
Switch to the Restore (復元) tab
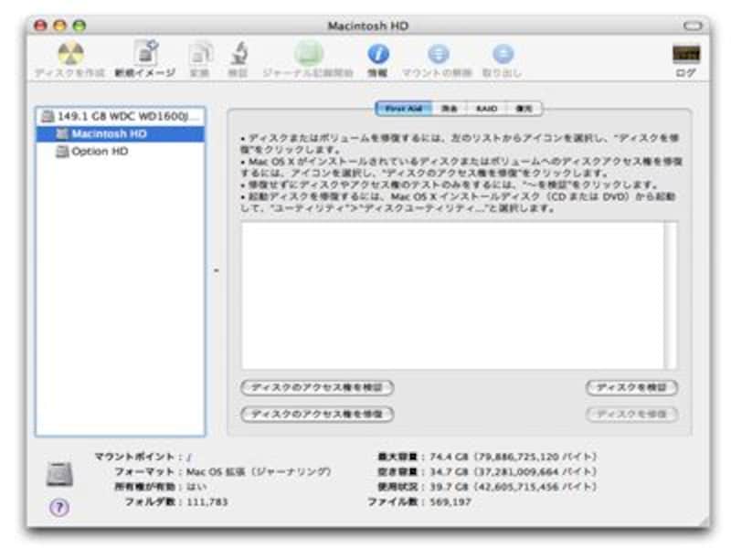click(x=524, y=109)
